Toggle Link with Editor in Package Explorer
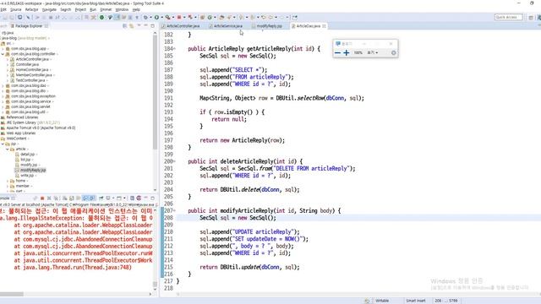Image resolution: width=541 pixels, height=304 pixels. (x=132, y=26)
